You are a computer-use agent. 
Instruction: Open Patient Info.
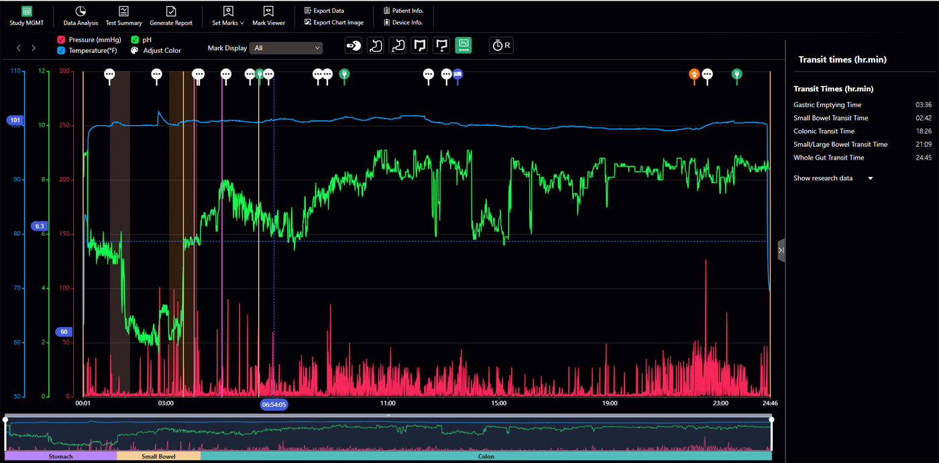click(x=403, y=11)
